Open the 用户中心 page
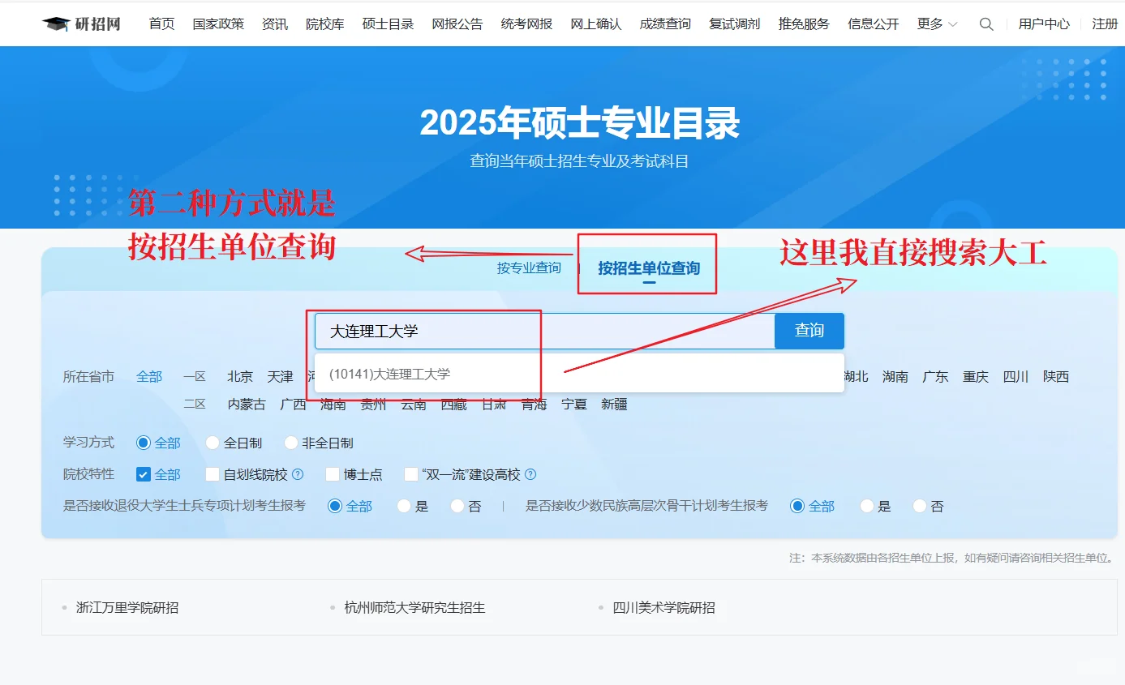This screenshot has width=1125, height=685. (1045, 24)
